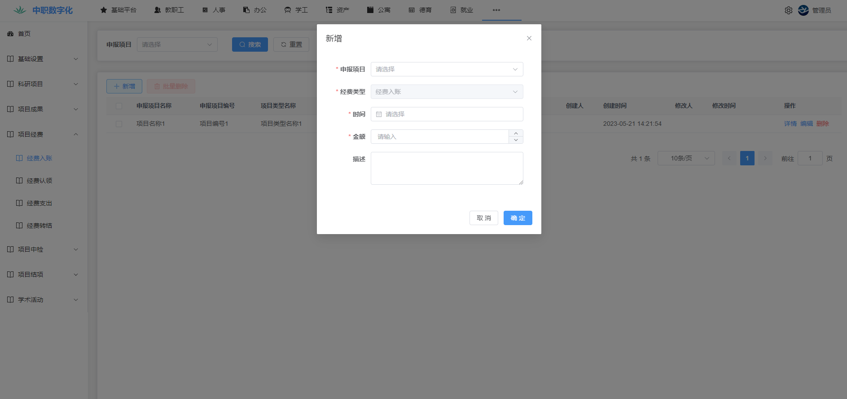Viewport: 847px width, 399px height.
Task: Toggle the select-all checkbox in table header
Action: pyautogui.click(x=119, y=106)
